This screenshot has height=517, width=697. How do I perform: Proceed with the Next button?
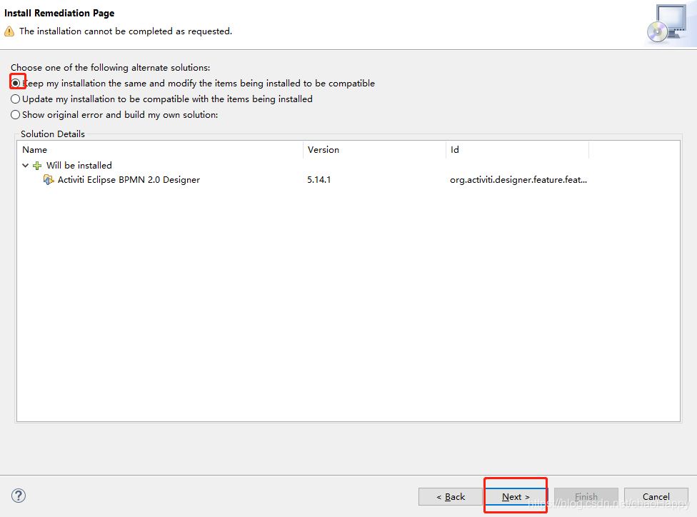[x=516, y=496]
